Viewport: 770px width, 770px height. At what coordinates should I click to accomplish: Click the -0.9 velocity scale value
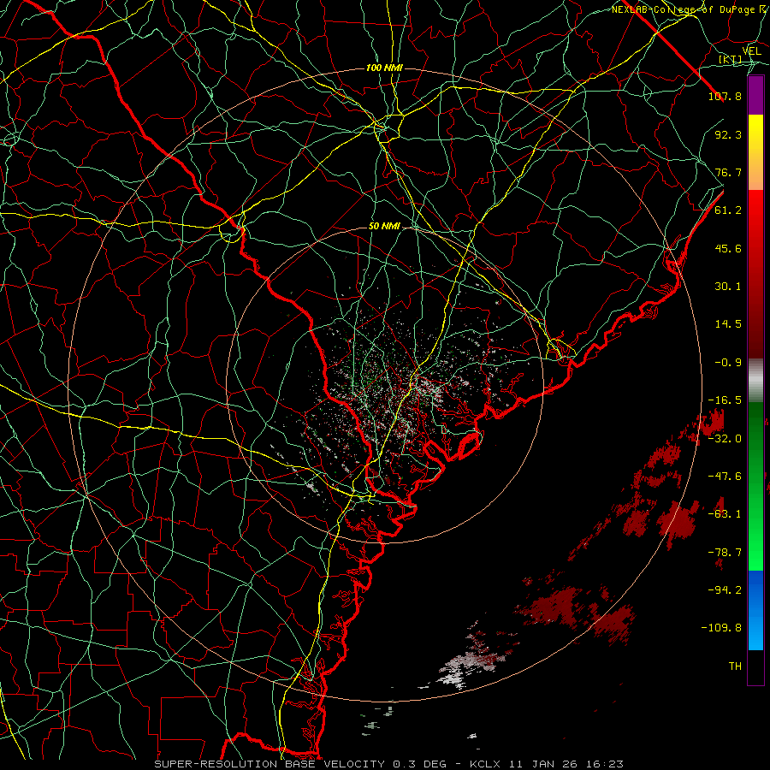coord(728,363)
